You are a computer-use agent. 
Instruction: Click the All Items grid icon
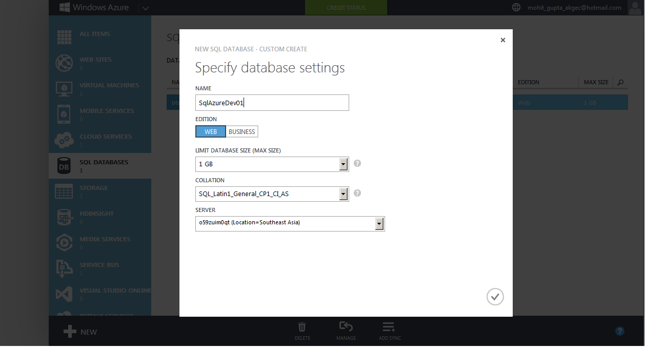[x=64, y=37]
